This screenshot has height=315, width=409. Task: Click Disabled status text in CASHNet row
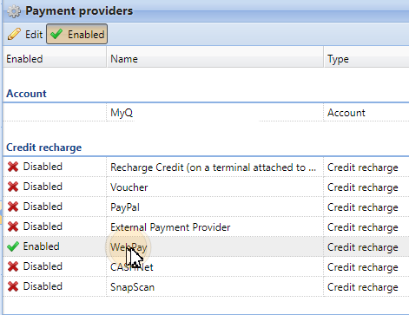point(43,266)
